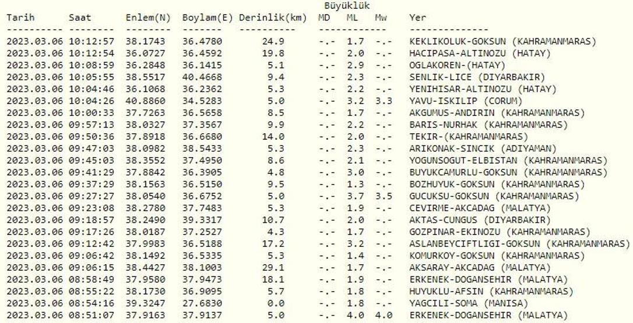Click location YOGUNSOGUT-ELBISTAN (KAHRAMANMARAS)
The image size is (633, 323).
tap(508, 160)
